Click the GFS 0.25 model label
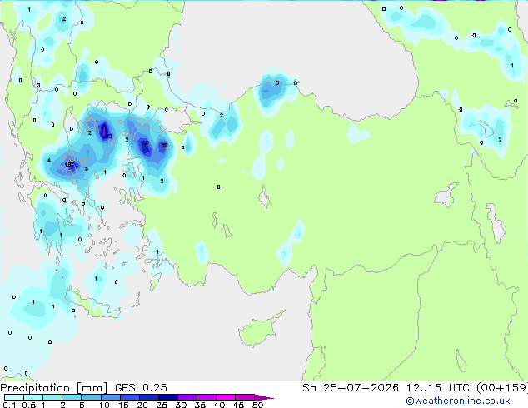Screen dimensions: 528x408 (141, 388)
